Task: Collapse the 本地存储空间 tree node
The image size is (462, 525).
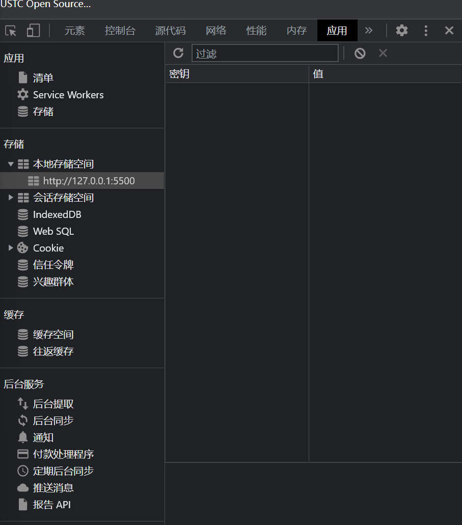Action: 11,164
